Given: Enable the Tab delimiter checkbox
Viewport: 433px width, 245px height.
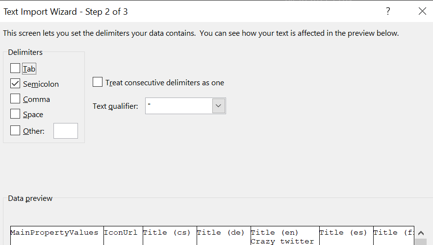Looking at the screenshot, I should [15, 69].
